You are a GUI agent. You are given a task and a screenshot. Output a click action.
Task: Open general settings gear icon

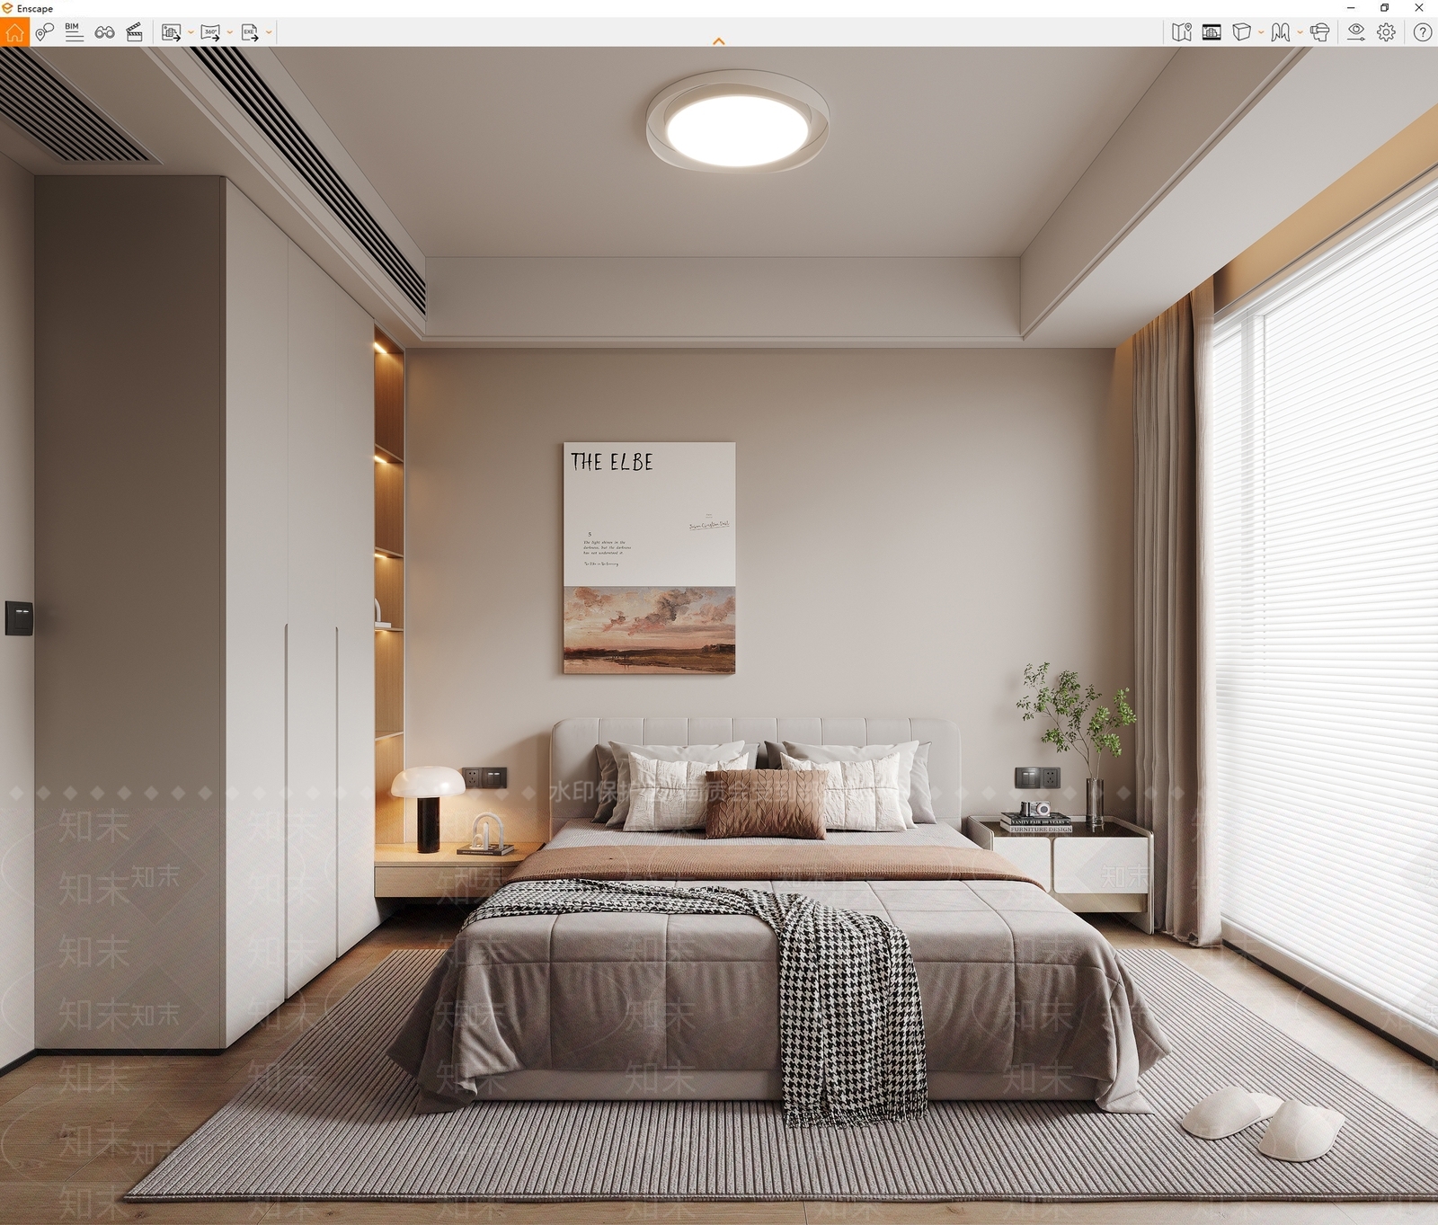click(x=1387, y=32)
